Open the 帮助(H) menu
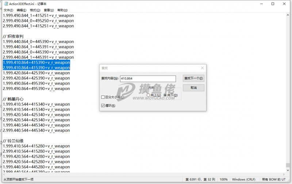292x184 pixels. coord(62,10)
